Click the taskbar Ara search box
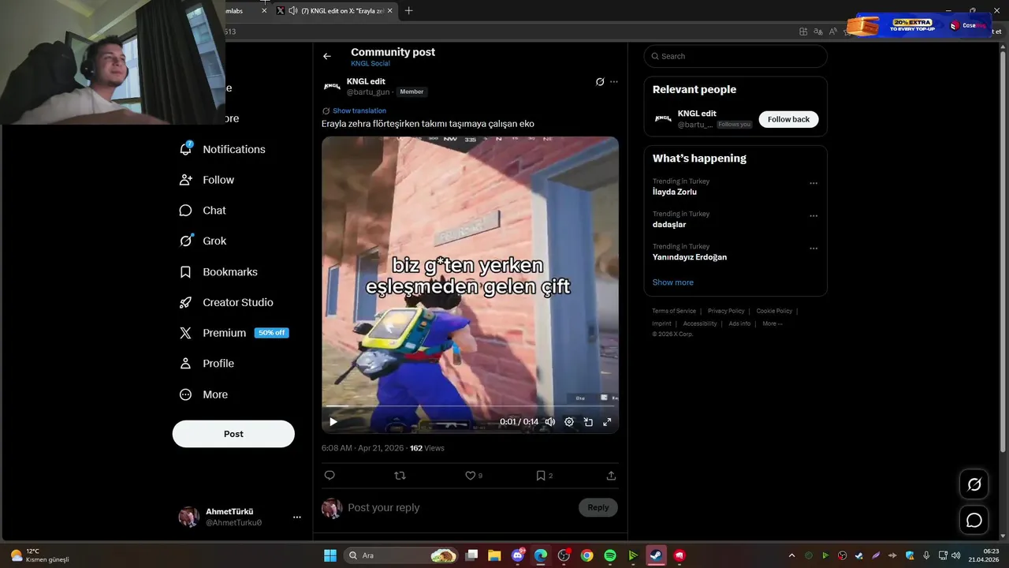Image resolution: width=1009 pixels, height=568 pixels. coord(402,555)
